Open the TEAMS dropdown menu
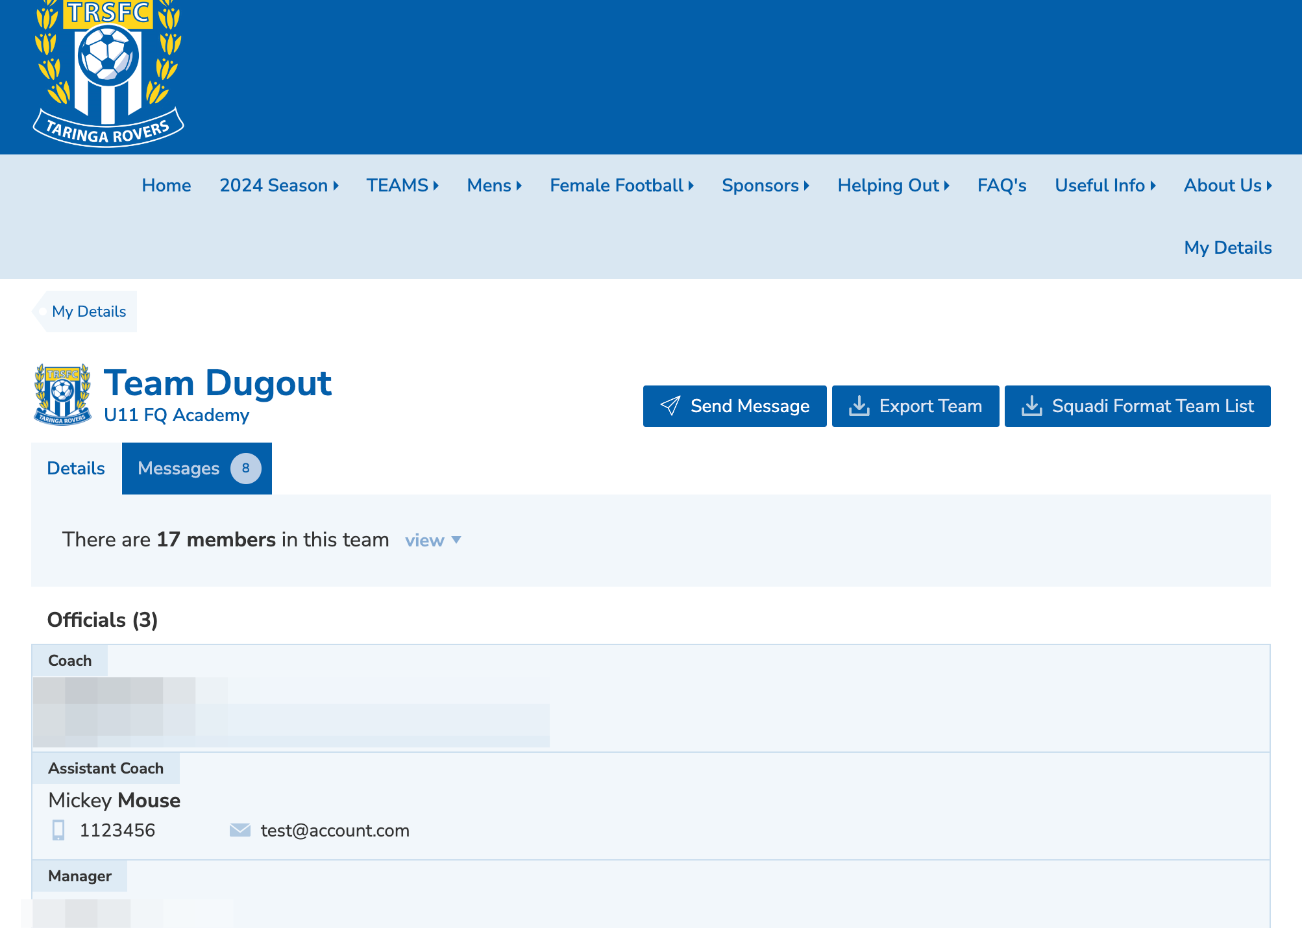1302x928 pixels. click(402, 186)
